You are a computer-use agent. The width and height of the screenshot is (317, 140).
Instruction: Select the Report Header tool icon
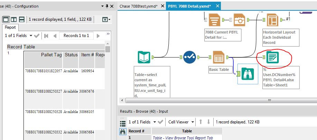pos(214,20)
